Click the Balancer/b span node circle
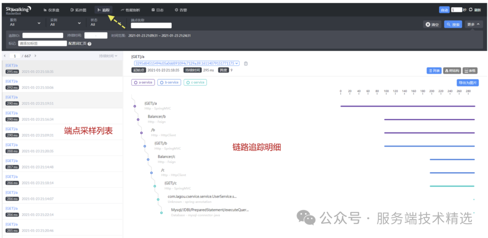Screen dimensions: 488x238 pyautogui.click(x=138, y=119)
